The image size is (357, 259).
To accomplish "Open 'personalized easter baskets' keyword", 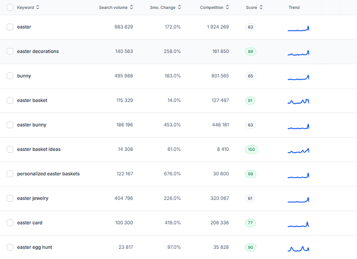I will point(48,174).
